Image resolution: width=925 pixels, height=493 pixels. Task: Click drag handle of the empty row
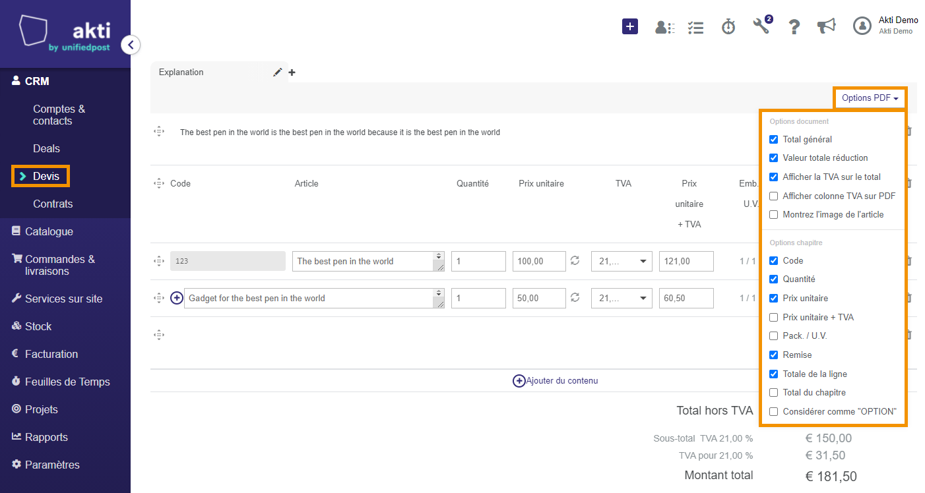tap(158, 335)
